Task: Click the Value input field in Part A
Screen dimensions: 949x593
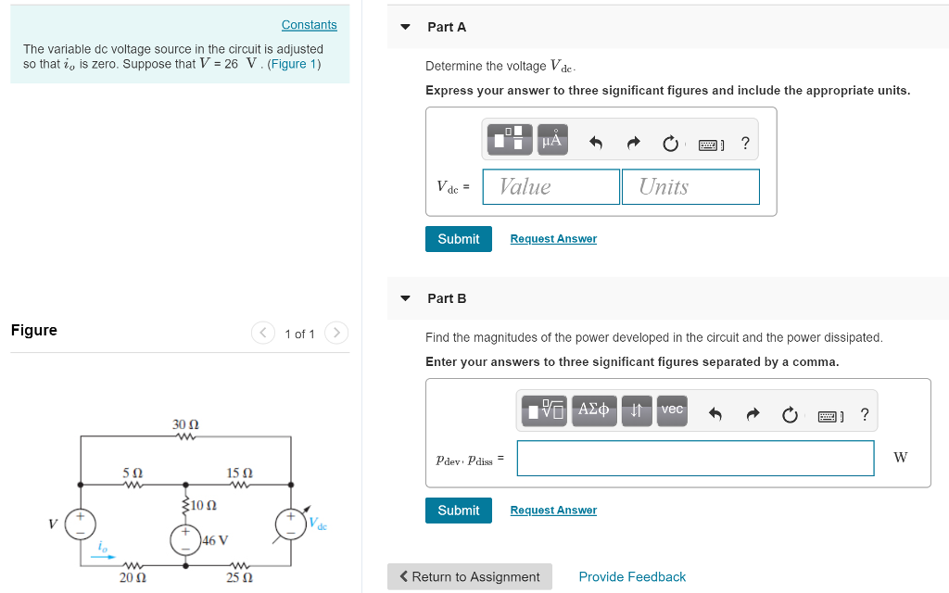Action: 550,186
